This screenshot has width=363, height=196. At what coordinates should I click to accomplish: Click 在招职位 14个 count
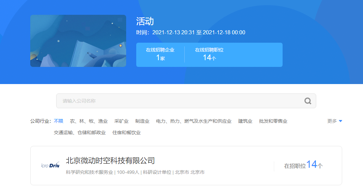pyautogui.click(x=303, y=165)
